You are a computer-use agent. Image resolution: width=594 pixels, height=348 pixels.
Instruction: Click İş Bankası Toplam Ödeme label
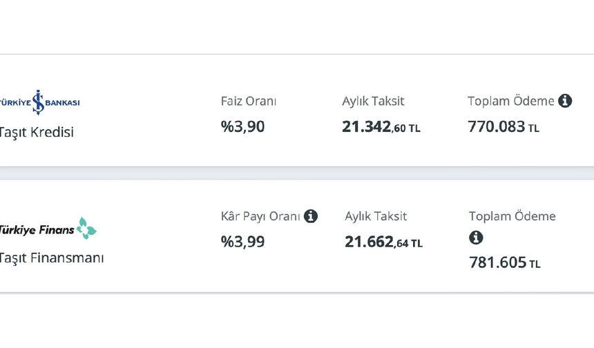[x=511, y=101]
